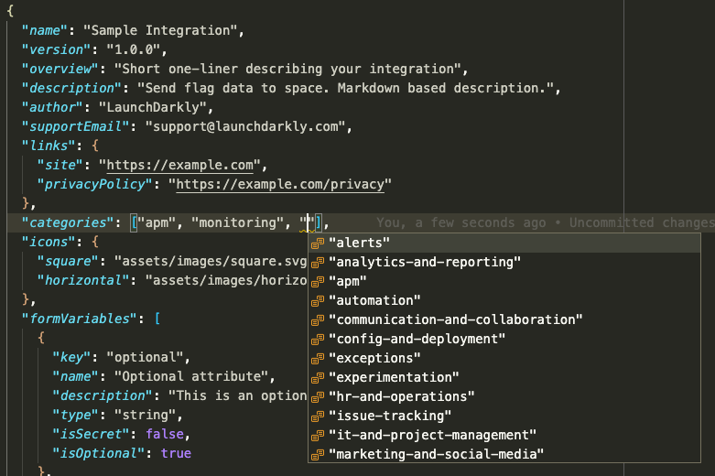
Task: Click the icon beside "apm" suggestion
Action: (x=318, y=282)
